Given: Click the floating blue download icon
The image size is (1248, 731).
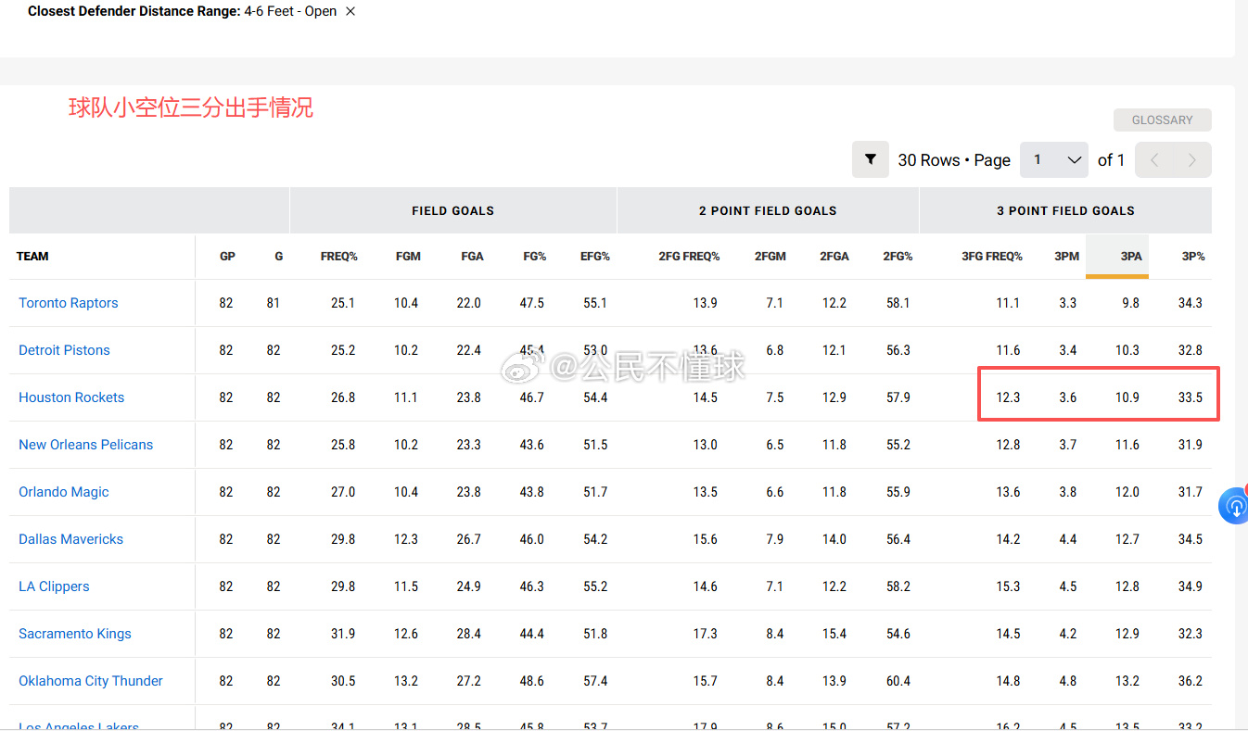Looking at the screenshot, I should pyautogui.click(x=1234, y=506).
